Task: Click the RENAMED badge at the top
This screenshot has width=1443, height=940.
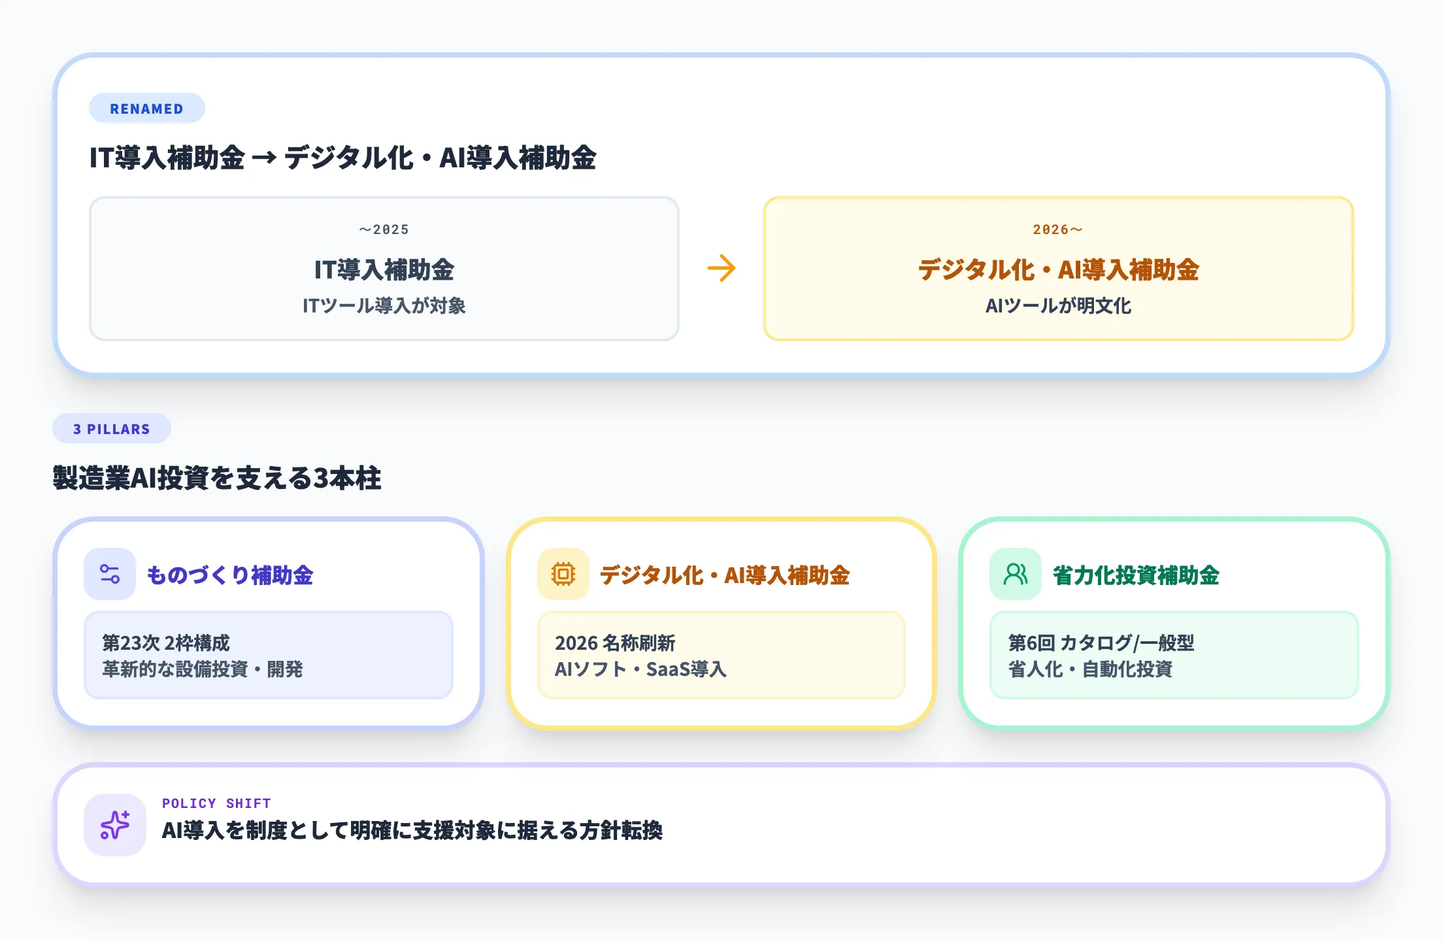Action: (x=146, y=108)
